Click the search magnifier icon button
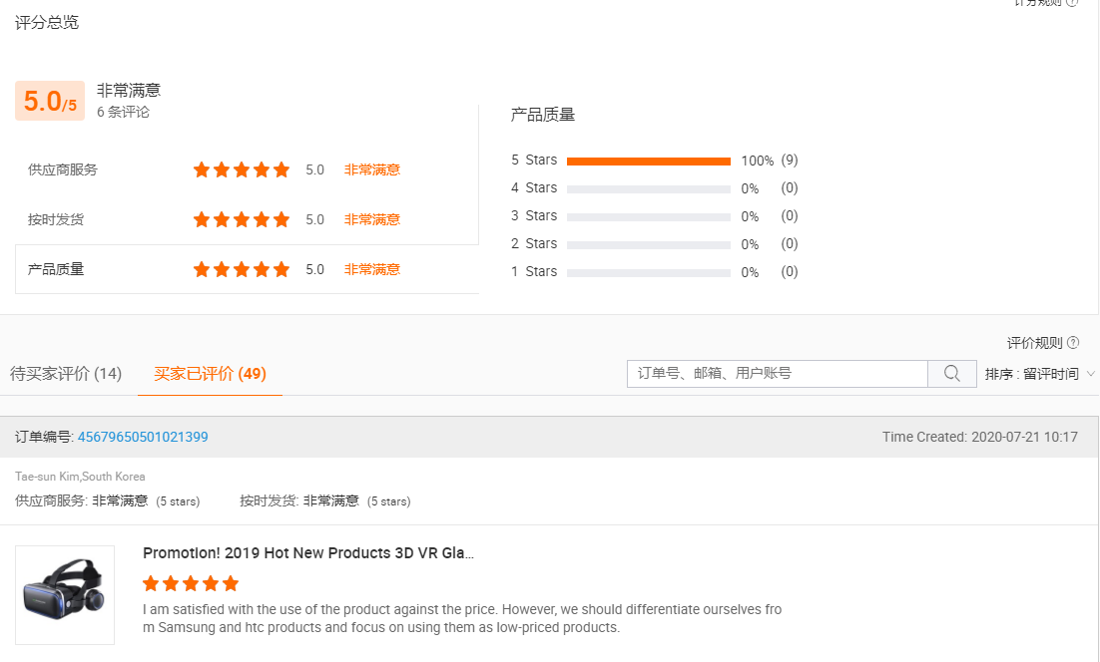The width and height of the screenshot is (1100, 662). (x=952, y=374)
